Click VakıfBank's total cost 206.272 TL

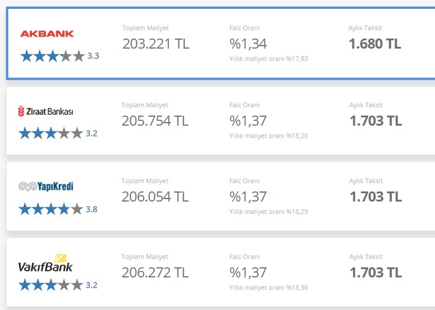(155, 273)
